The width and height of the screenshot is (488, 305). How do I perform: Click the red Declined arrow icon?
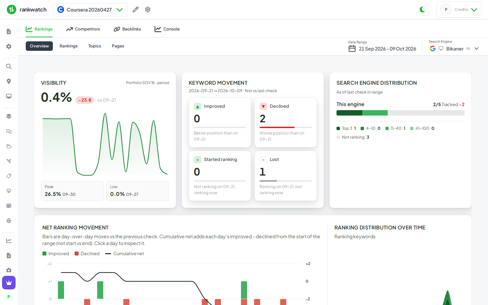(x=263, y=106)
